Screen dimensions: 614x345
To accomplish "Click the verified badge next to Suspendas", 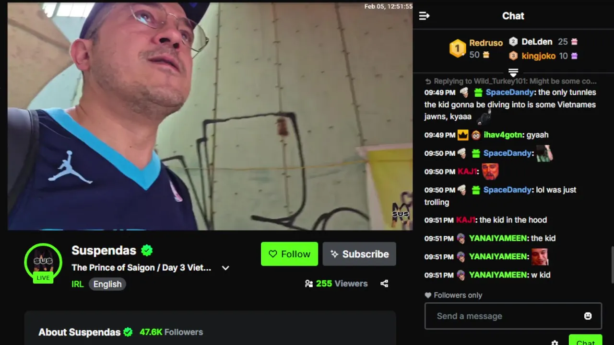I will click(x=147, y=250).
